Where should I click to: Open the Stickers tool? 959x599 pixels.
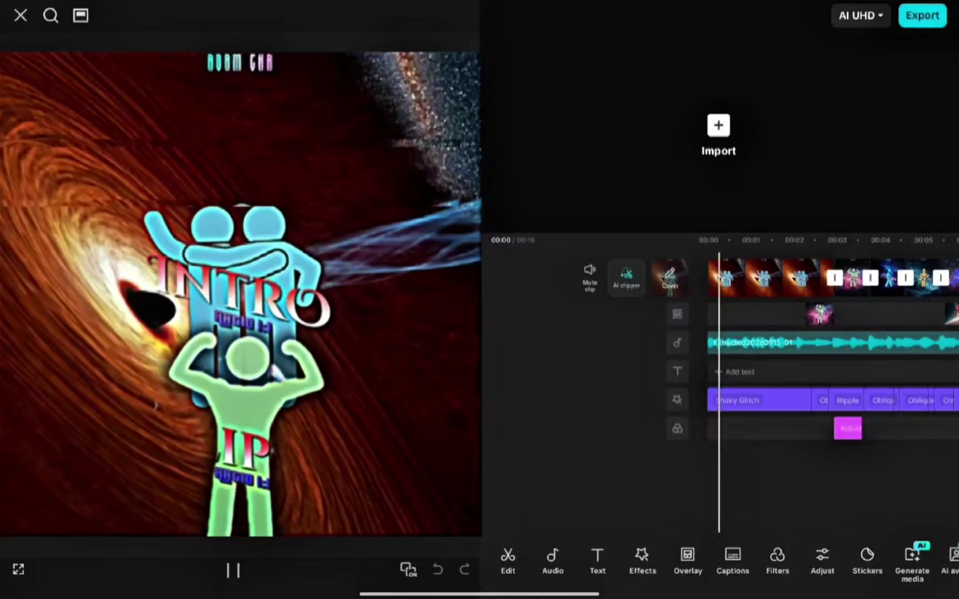pos(867,561)
